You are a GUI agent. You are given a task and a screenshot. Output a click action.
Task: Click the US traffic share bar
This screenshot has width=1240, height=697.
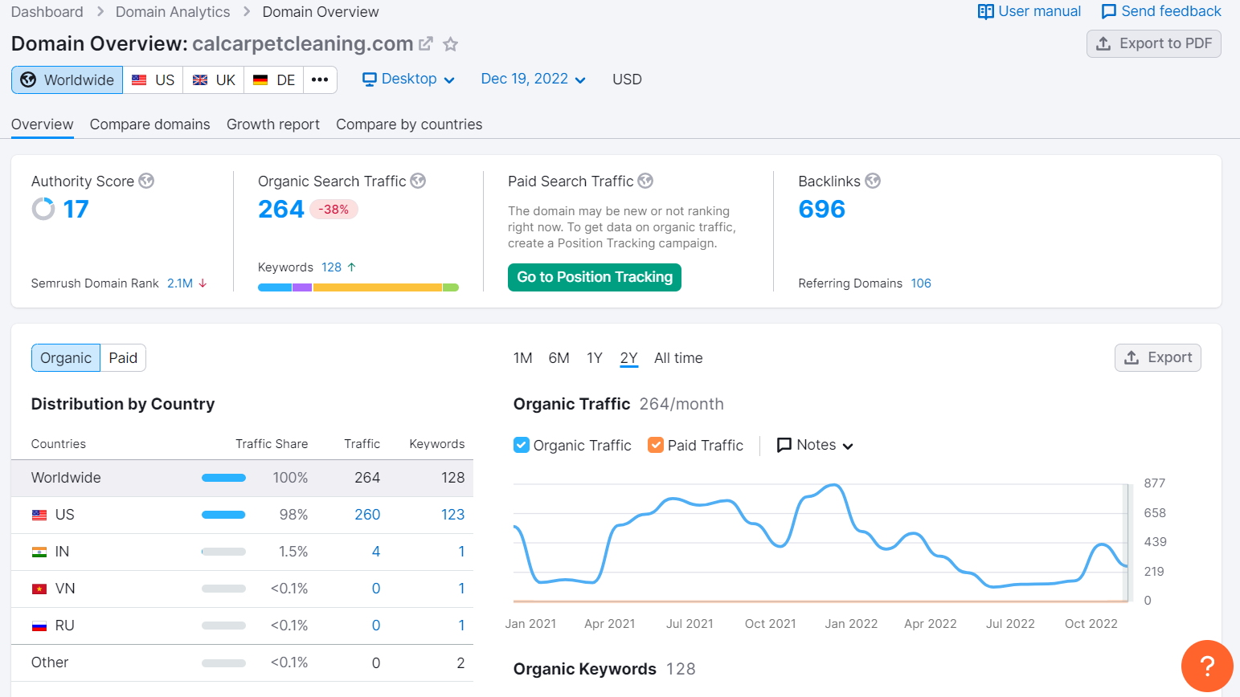[x=223, y=515]
